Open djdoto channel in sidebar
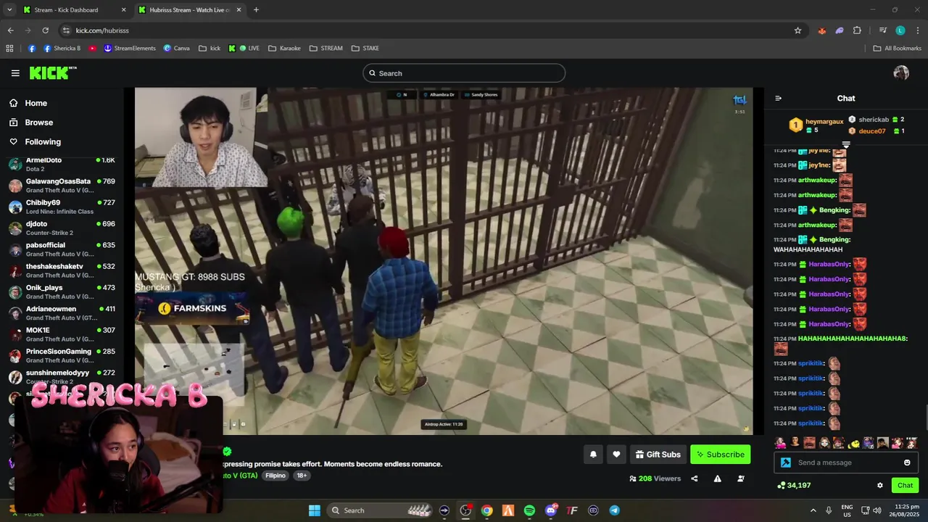The image size is (928, 522). (x=62, y=228)
